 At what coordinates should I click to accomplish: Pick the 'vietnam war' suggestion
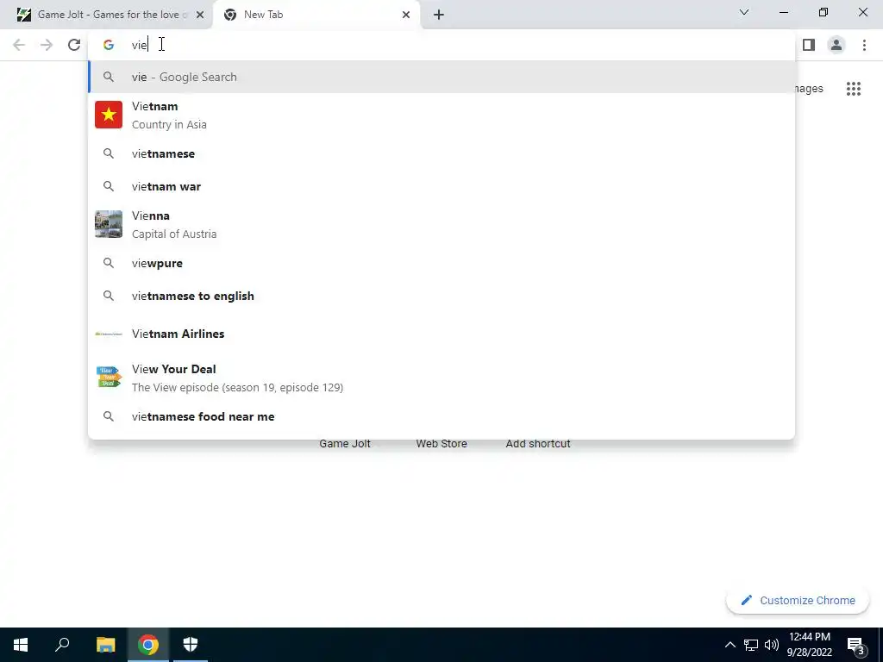[x=441, y=186]
